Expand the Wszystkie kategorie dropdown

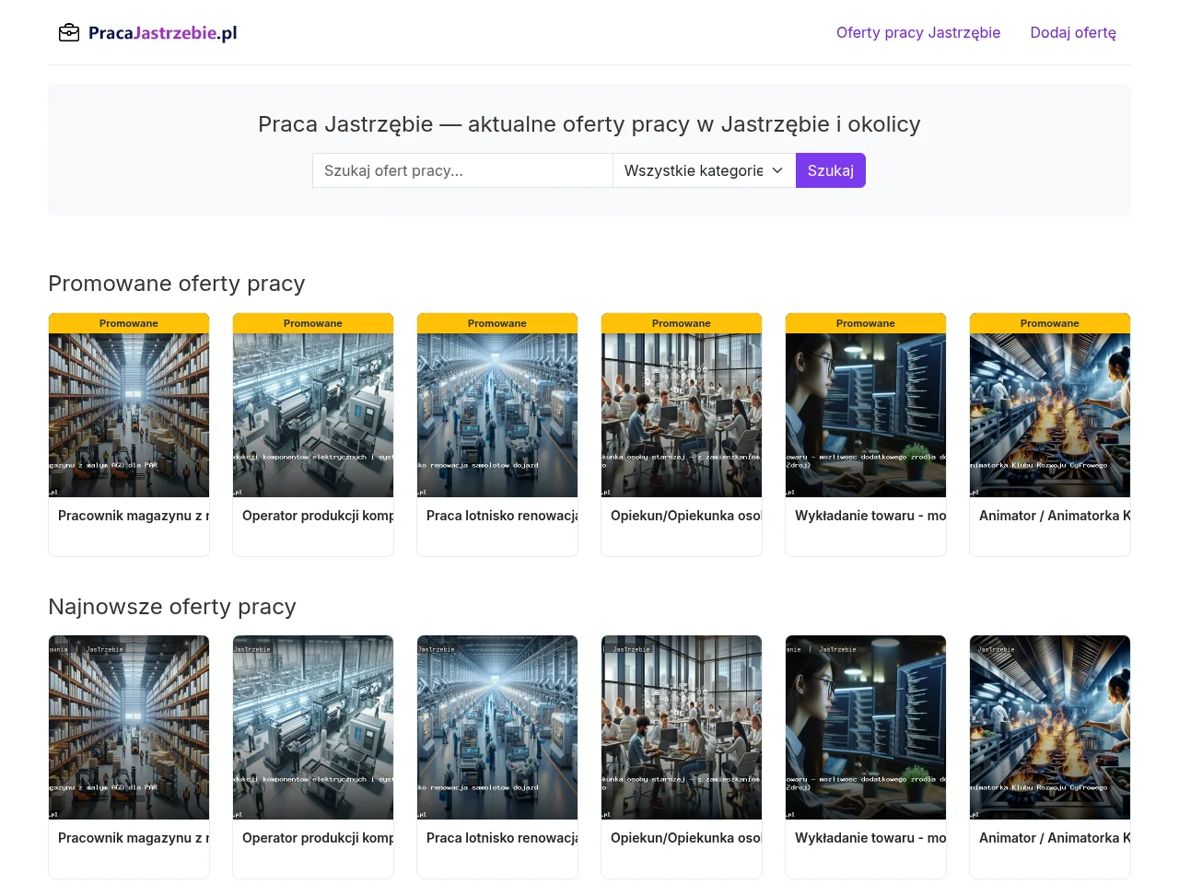(x=704, y=170)
